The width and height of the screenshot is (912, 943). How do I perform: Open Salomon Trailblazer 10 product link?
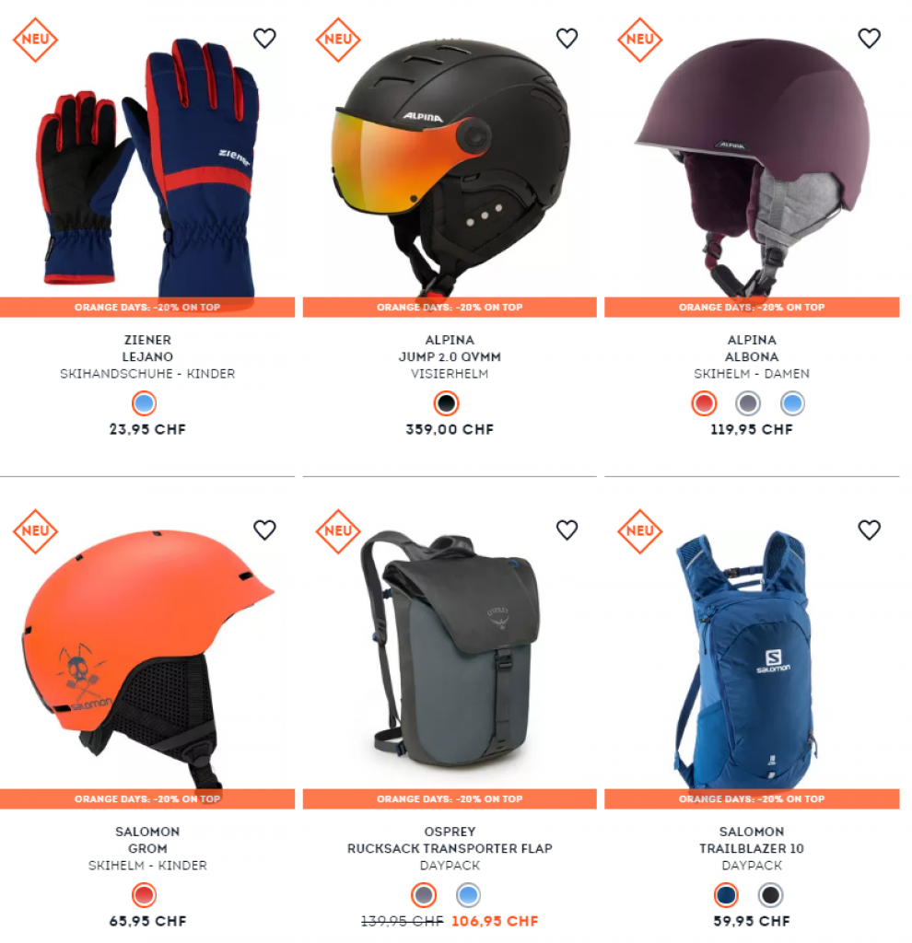click(x=752, y=840)
